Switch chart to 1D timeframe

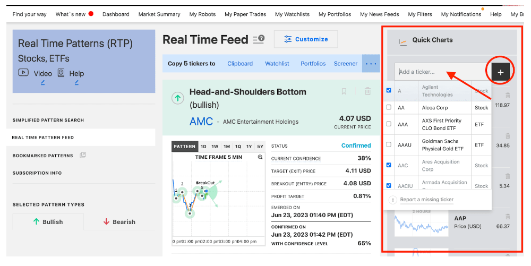tap(203, 147)
